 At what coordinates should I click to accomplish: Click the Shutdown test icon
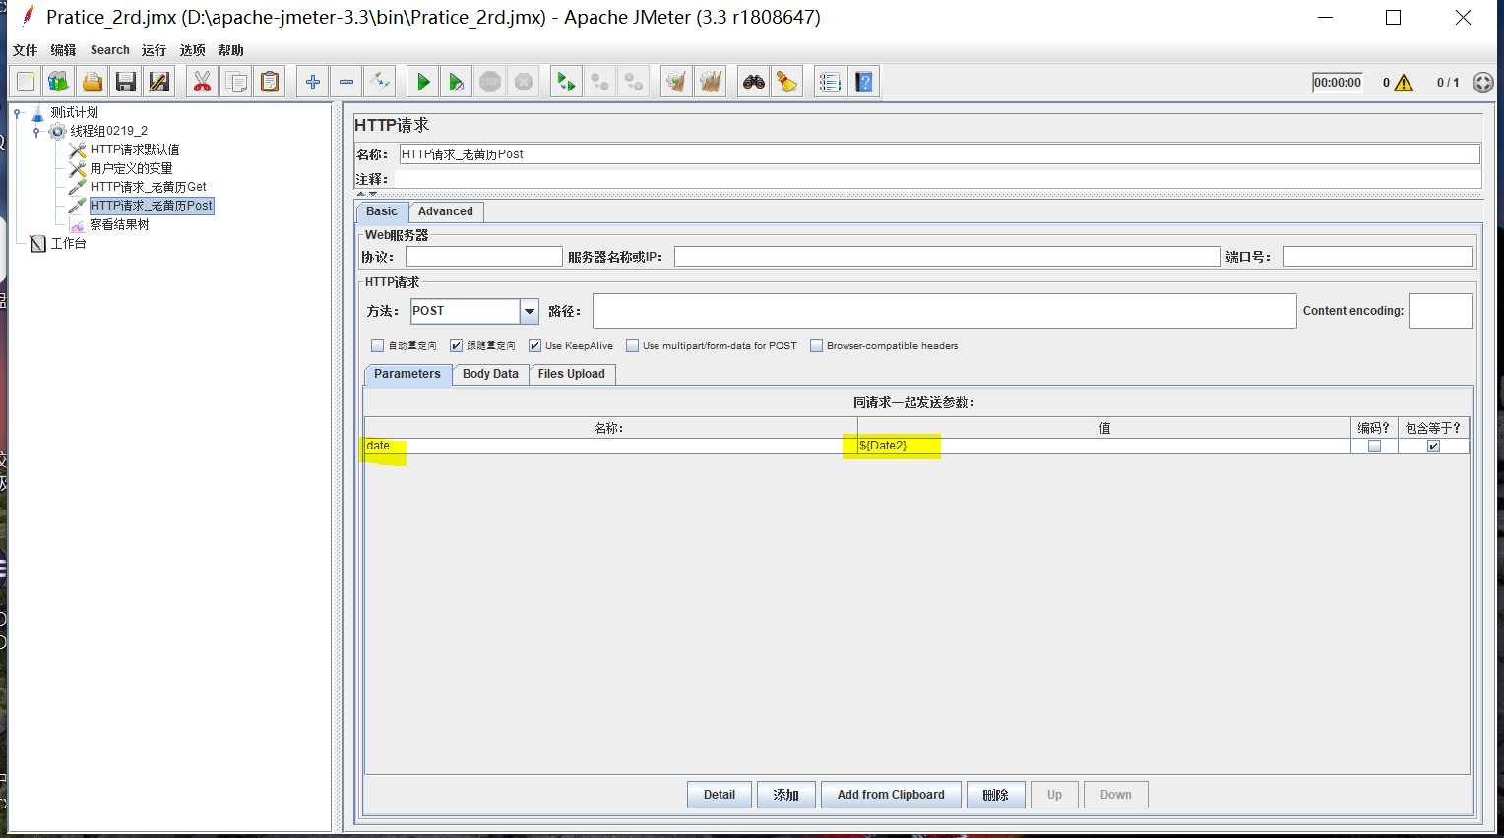[524, 82]
